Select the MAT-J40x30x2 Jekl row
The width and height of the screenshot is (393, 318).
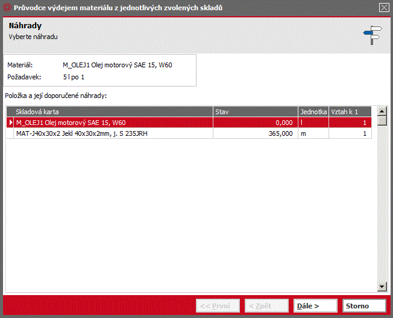(x=189, y=133)
